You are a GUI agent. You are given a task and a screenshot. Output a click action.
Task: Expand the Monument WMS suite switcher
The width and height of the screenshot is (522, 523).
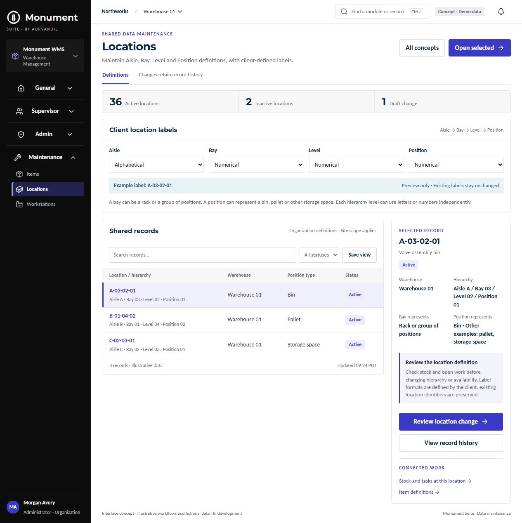(45, 56)
